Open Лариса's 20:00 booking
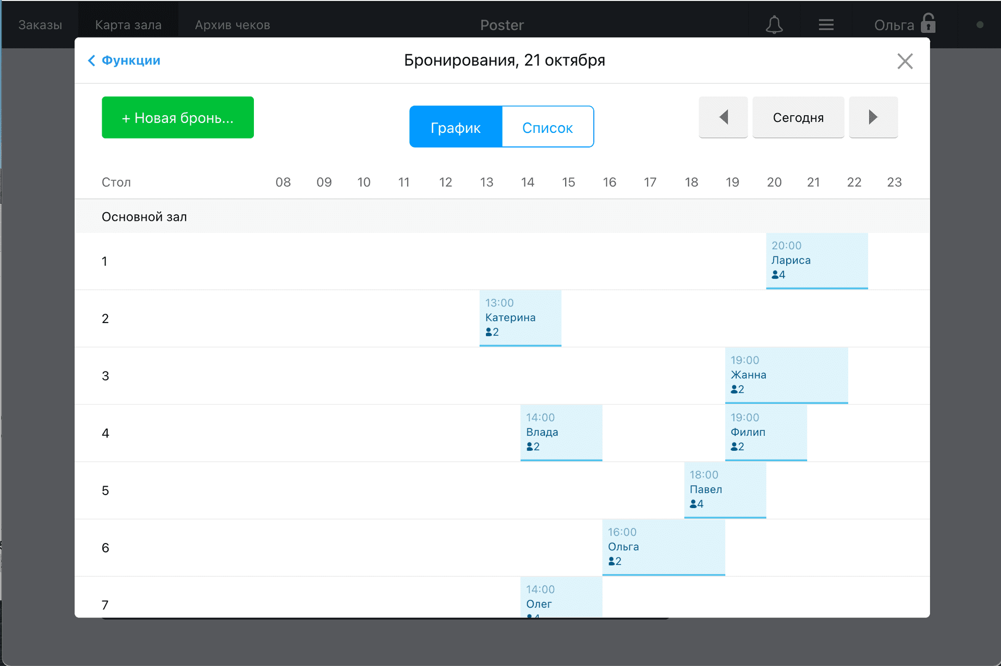Image resolution: width=1001 pixels, height=666 pixels. pos(816,261)
